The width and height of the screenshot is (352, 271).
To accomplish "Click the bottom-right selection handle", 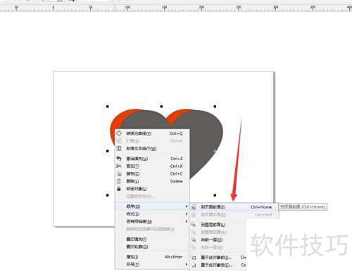I will click(x=215, y=195).
